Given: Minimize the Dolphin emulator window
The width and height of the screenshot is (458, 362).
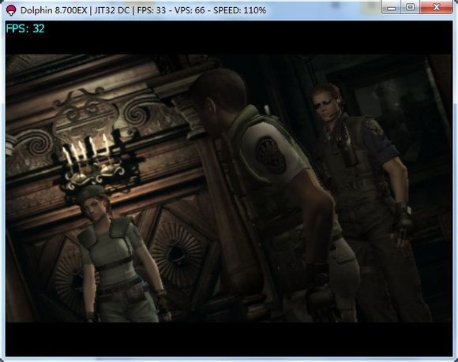Looking at the screenshot, I should click(x=391, y=8).
